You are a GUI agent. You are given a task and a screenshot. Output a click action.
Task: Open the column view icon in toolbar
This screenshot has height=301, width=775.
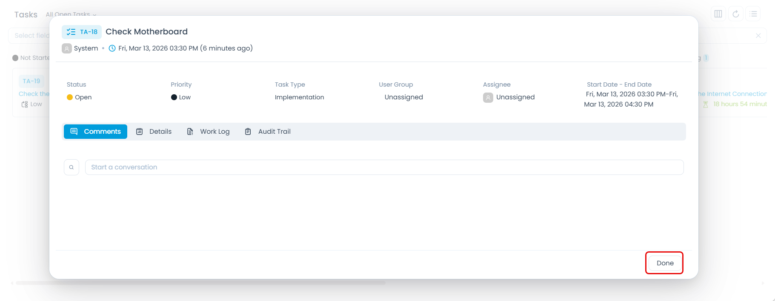(x=718, y=14)
